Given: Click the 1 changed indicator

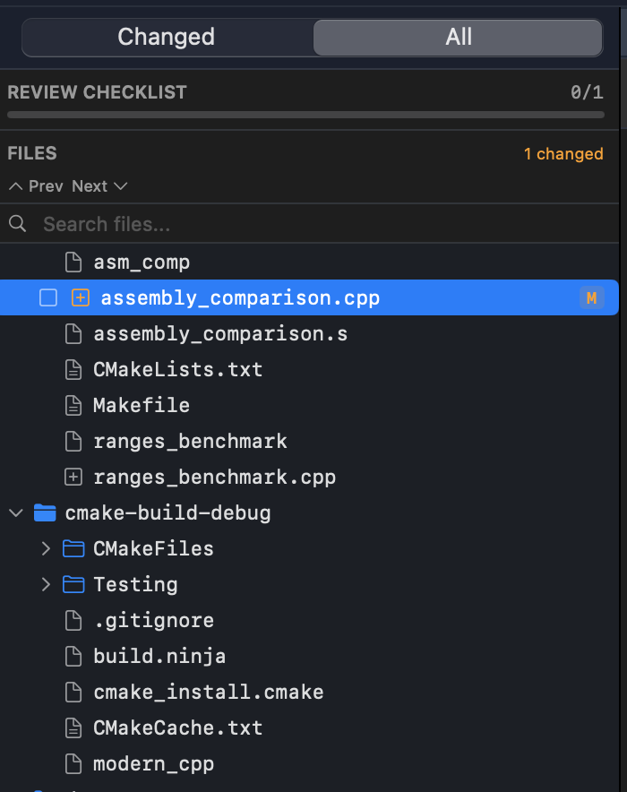Looking at the screenshot, I should coord(563,153).
